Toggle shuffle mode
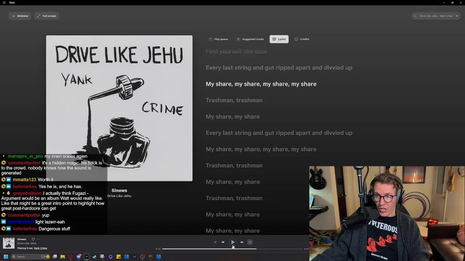 click(215, 242)
